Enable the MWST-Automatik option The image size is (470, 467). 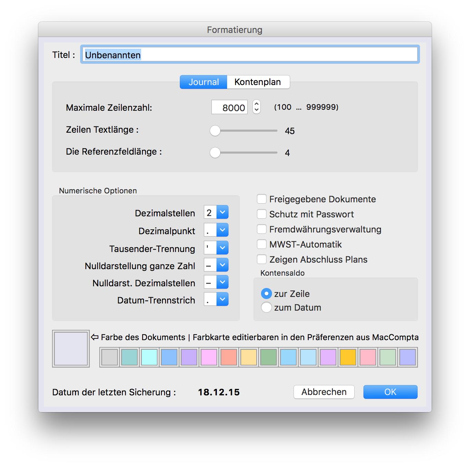click(262, 244)
